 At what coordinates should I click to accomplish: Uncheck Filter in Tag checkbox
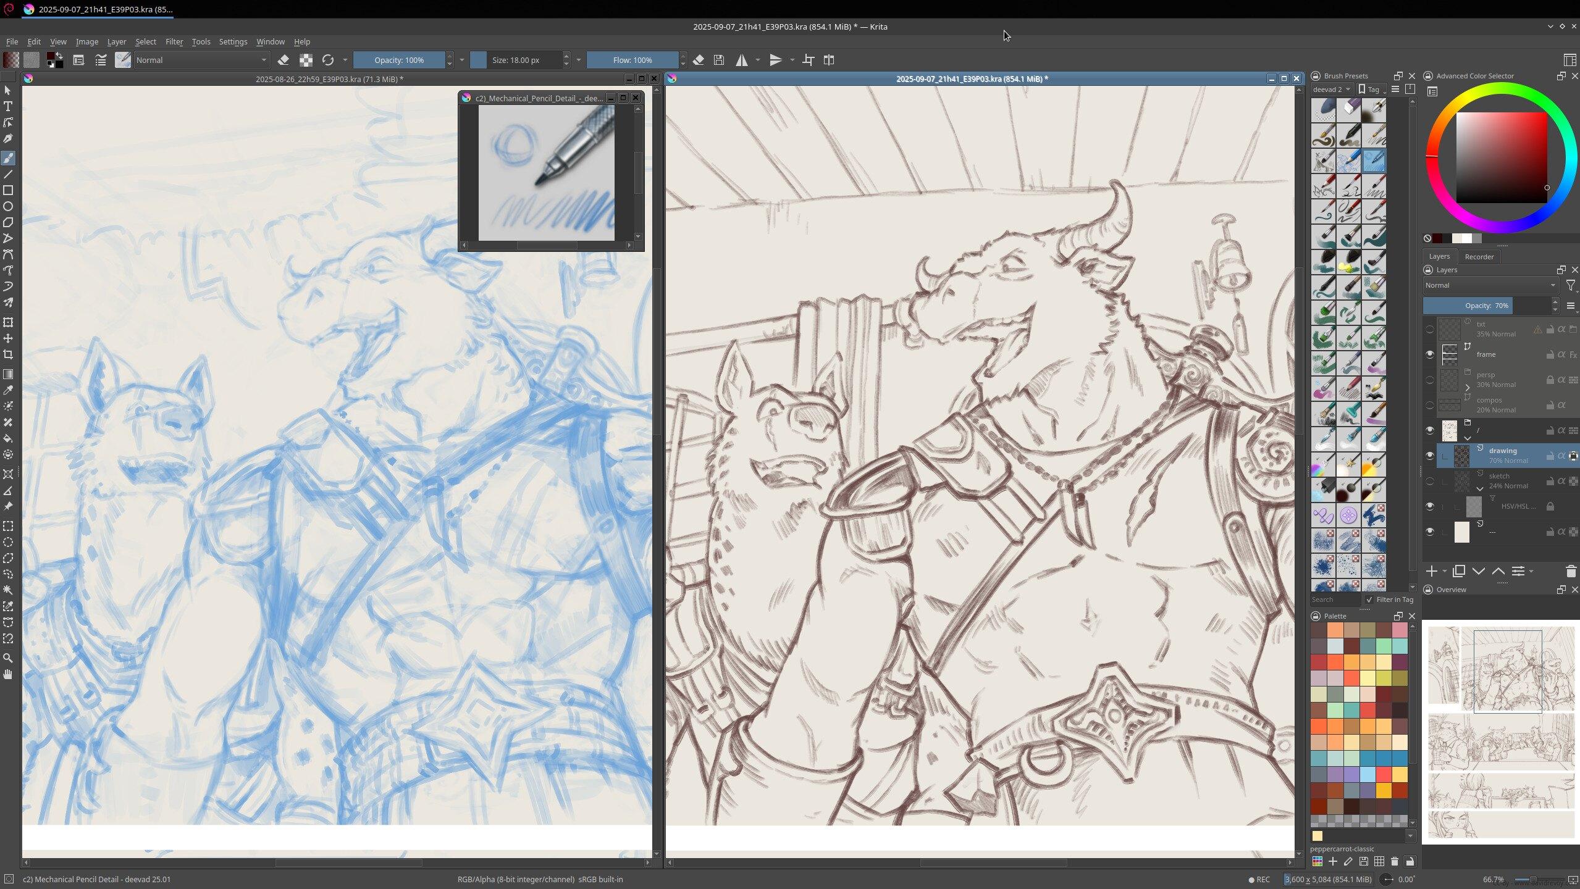click(x=1369, y=599)
